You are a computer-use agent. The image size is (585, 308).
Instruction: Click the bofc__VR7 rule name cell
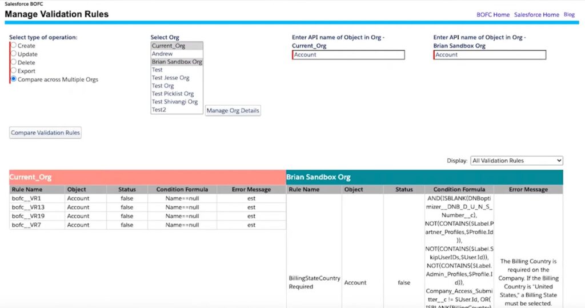pos(37,225)
